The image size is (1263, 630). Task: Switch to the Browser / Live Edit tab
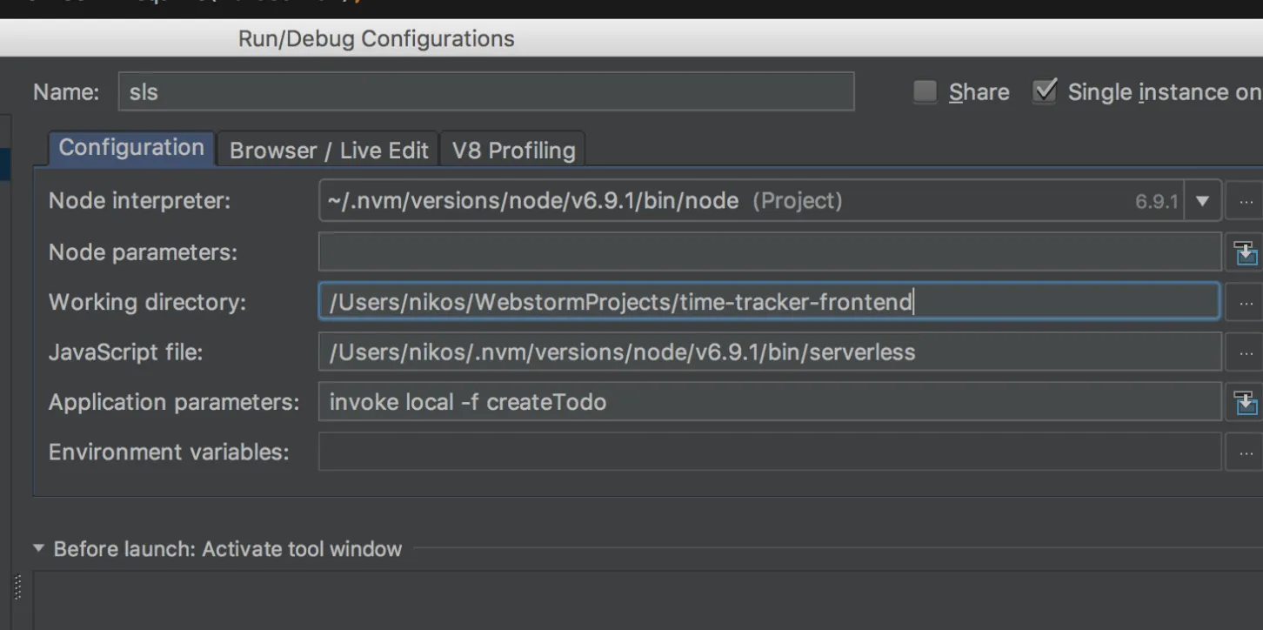[x=329, y=151]
